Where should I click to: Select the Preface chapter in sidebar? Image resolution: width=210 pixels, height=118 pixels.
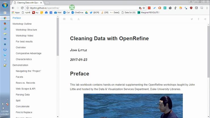tap(17, 18)
